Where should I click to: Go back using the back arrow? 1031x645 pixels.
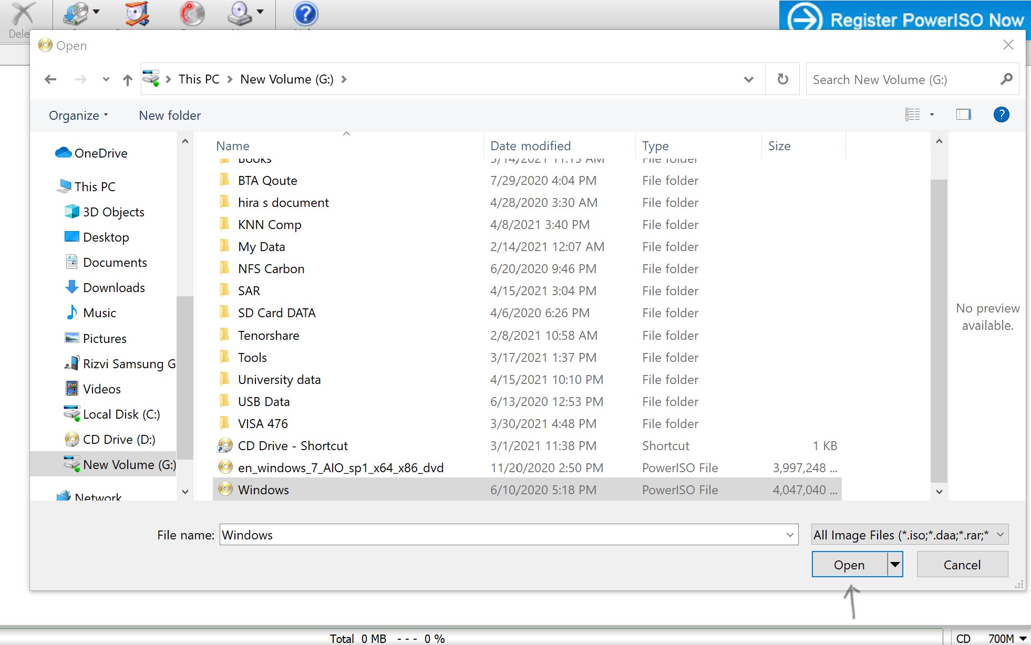tap(50, 79)
